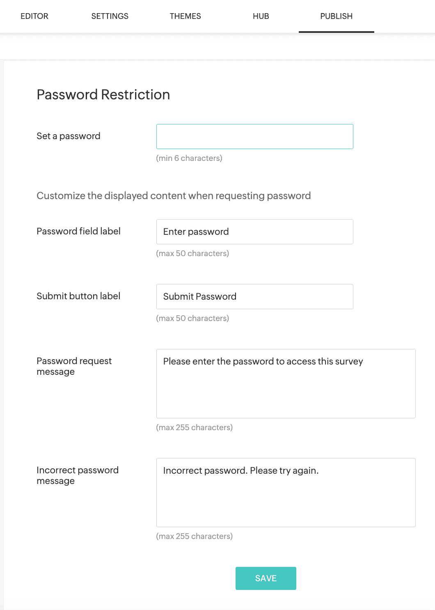Click the min 6 characters hint
This screenshot has width=435, height=610.
click(x=189, y=158)
